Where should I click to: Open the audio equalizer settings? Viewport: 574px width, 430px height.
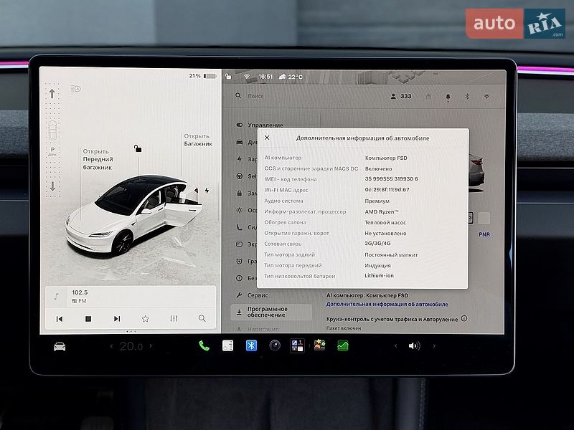[174, 319]
